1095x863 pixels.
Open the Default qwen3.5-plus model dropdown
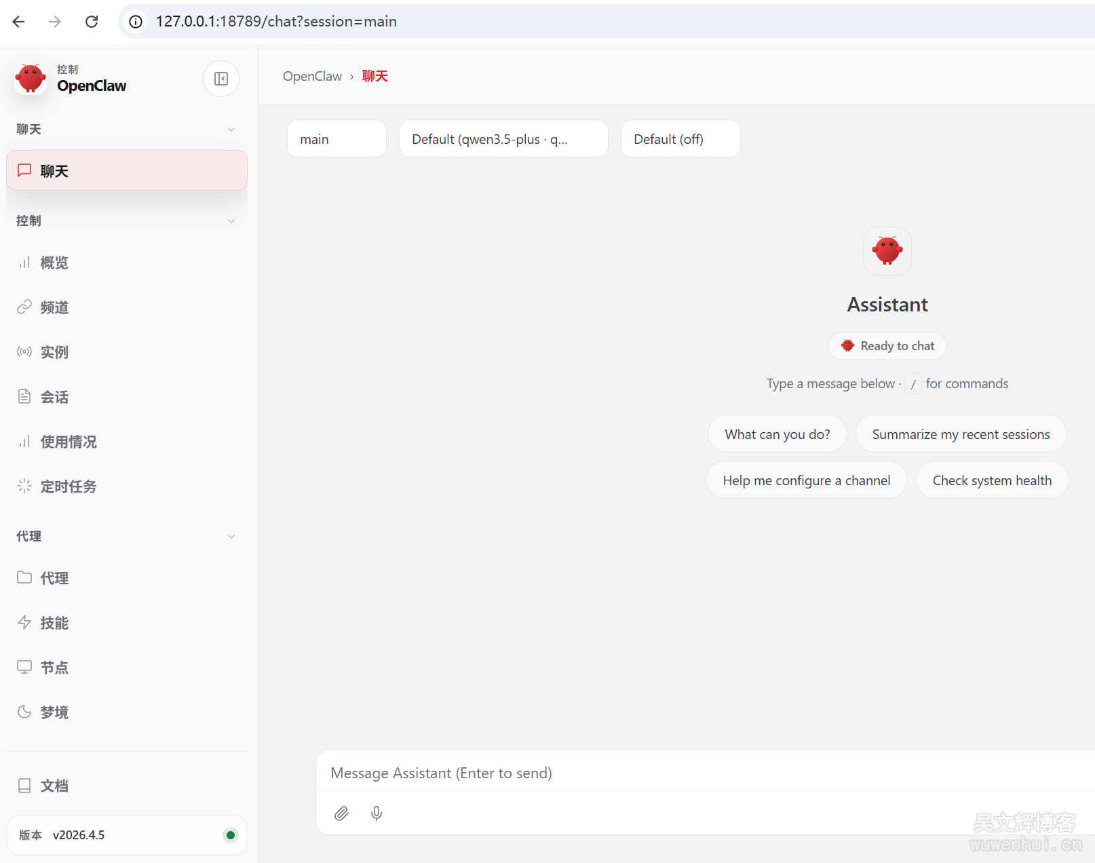(503, 139)
